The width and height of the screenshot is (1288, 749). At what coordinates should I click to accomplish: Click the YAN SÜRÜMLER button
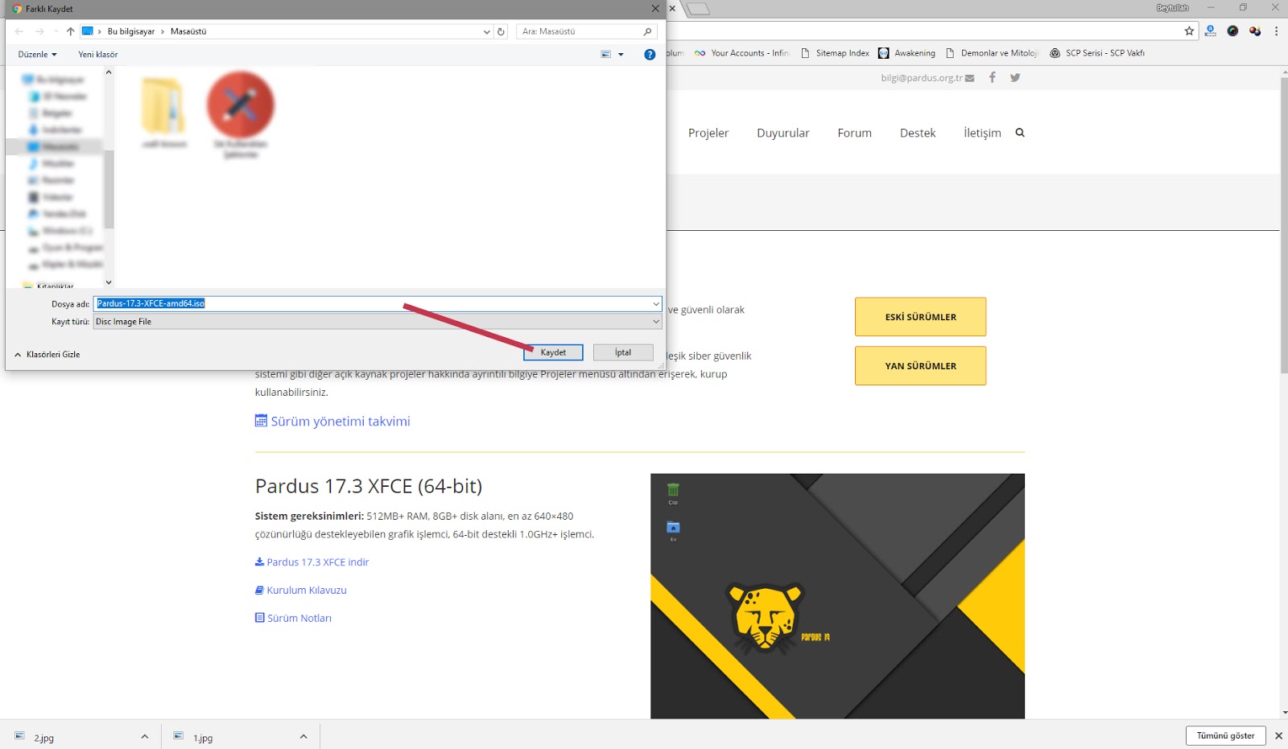920,366
